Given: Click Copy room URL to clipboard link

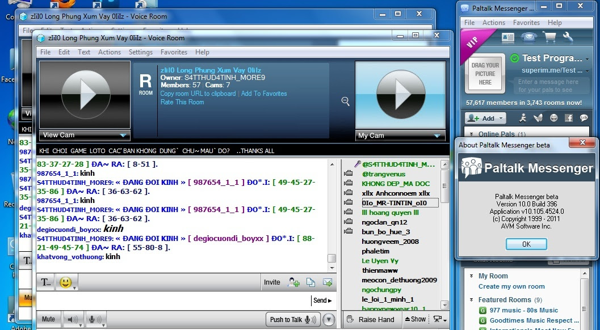Looking at the screenshot, I should click(x=198, y=94).
